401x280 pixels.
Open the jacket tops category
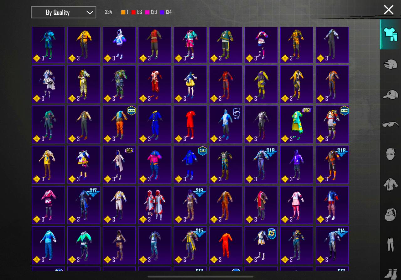(390, 184)
